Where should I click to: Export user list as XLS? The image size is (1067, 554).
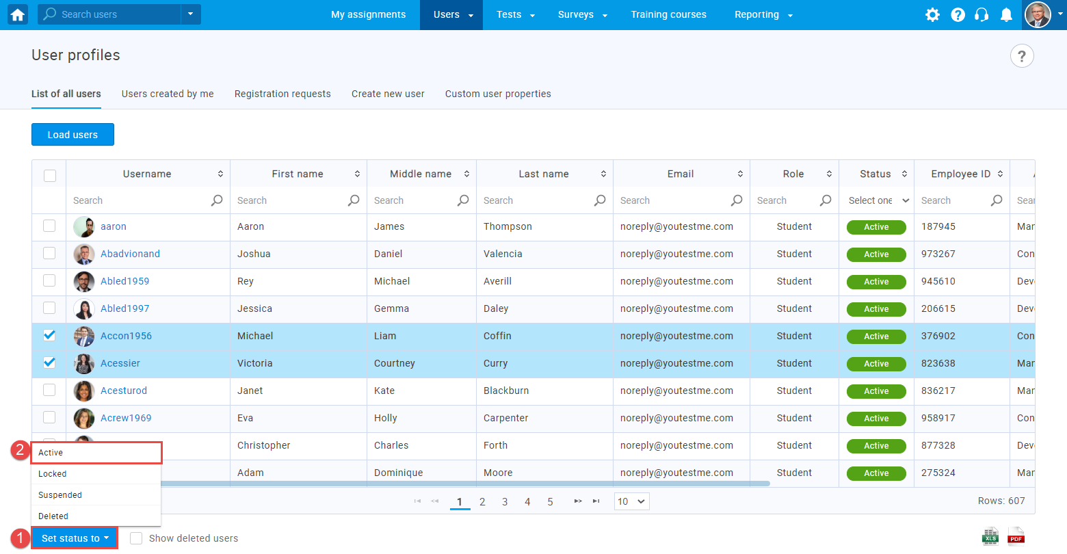coord(990,537)
